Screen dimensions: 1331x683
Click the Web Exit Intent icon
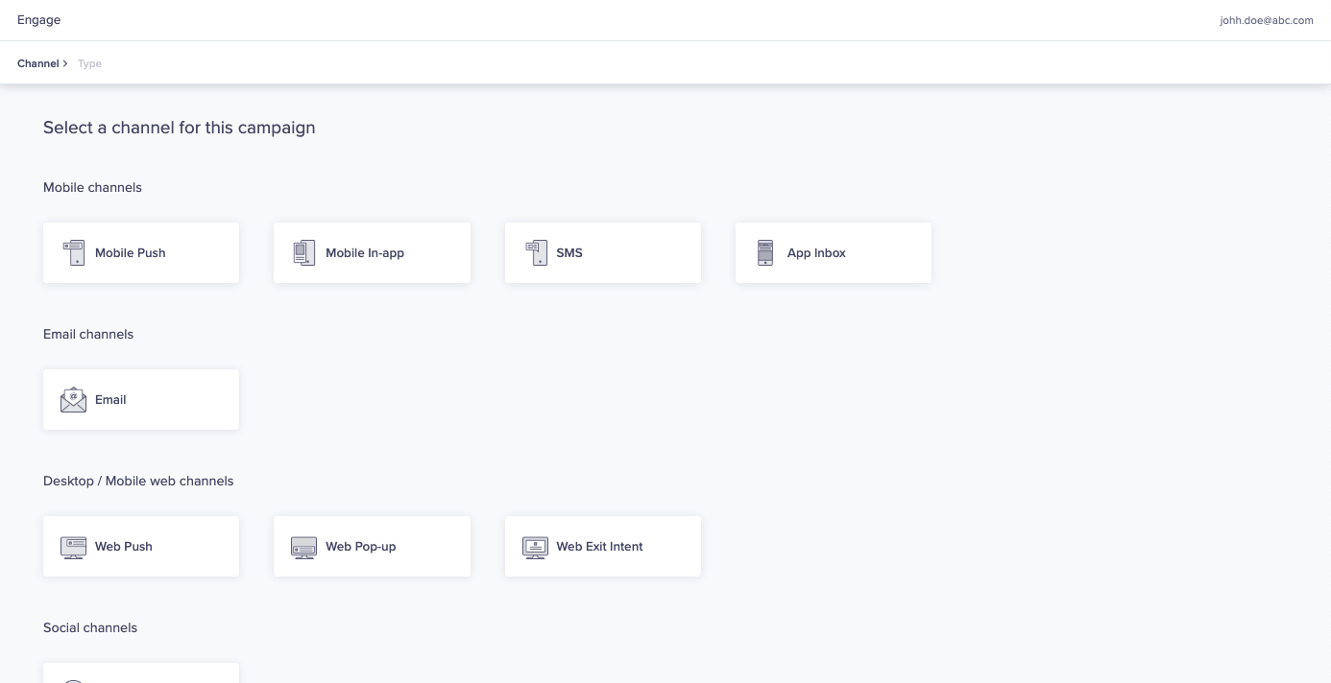click(x=535, y=546)
